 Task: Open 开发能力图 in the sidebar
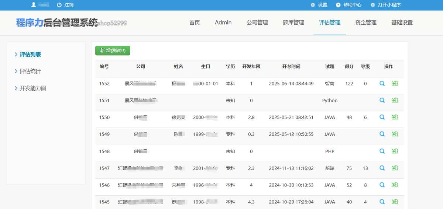click(33, 88)
